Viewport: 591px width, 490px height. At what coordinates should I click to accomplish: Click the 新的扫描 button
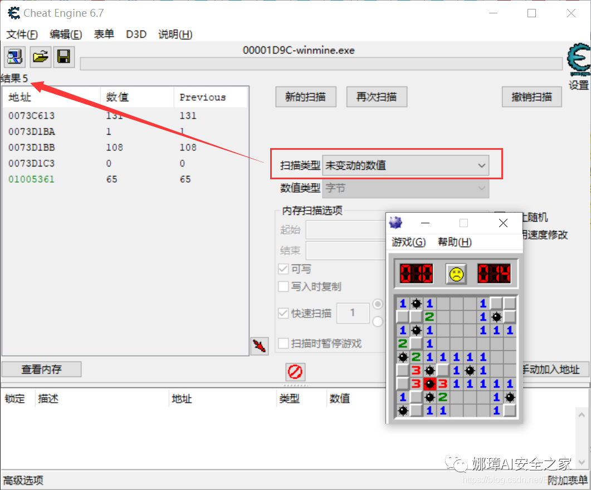pyautogui.click(x=306, y=97)
